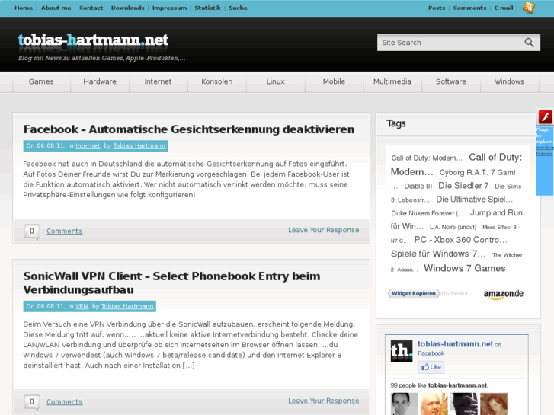This screenshot has width=554, height=415.
Task: Open the Games category
Action: (x=41, y=81)
